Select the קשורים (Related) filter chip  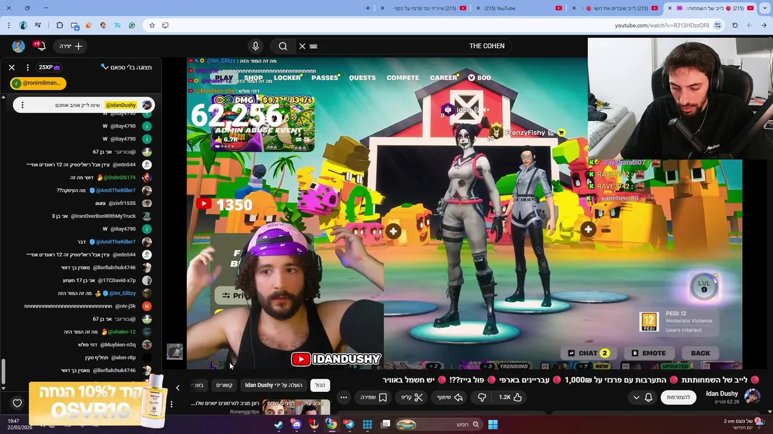click(225, 385)
